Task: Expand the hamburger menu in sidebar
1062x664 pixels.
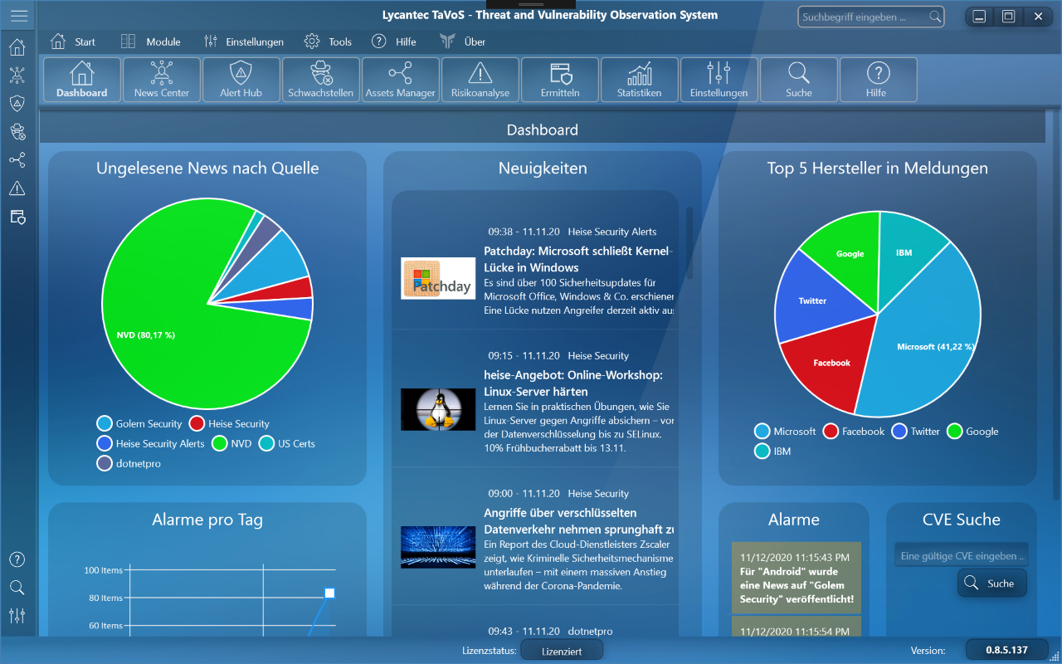Action: [x=18, y=16]
